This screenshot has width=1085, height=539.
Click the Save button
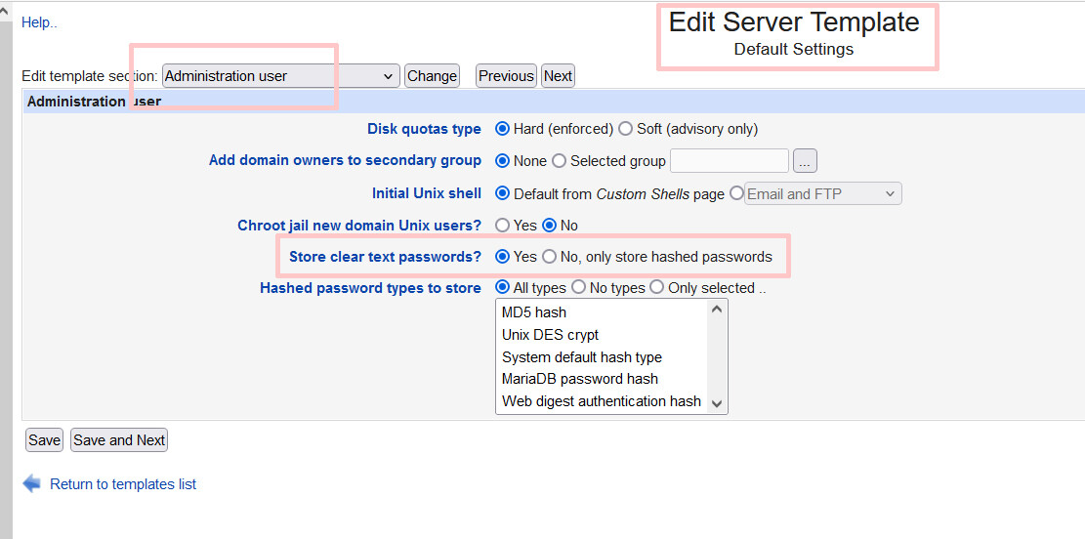(44, 440)
